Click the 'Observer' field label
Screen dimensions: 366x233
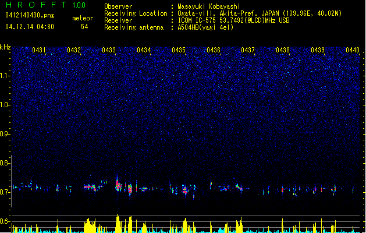pyautogui.click(x=118, y=6)
